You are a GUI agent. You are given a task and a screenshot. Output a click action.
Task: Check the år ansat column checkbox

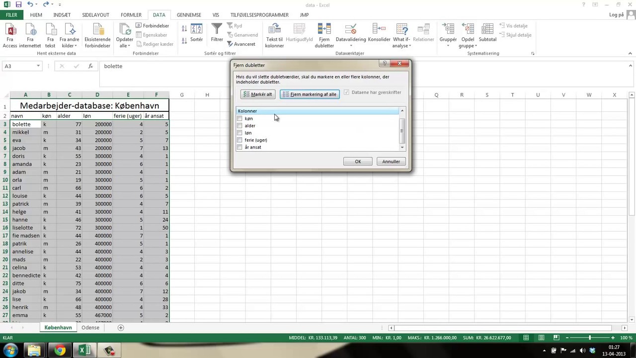click(240, 147)
